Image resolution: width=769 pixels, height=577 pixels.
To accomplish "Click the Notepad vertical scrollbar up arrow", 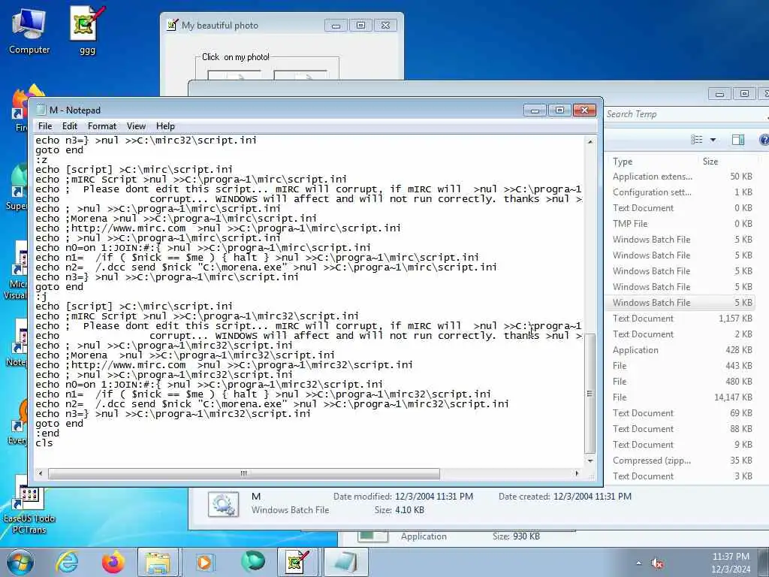I will (x=590, y=141).
